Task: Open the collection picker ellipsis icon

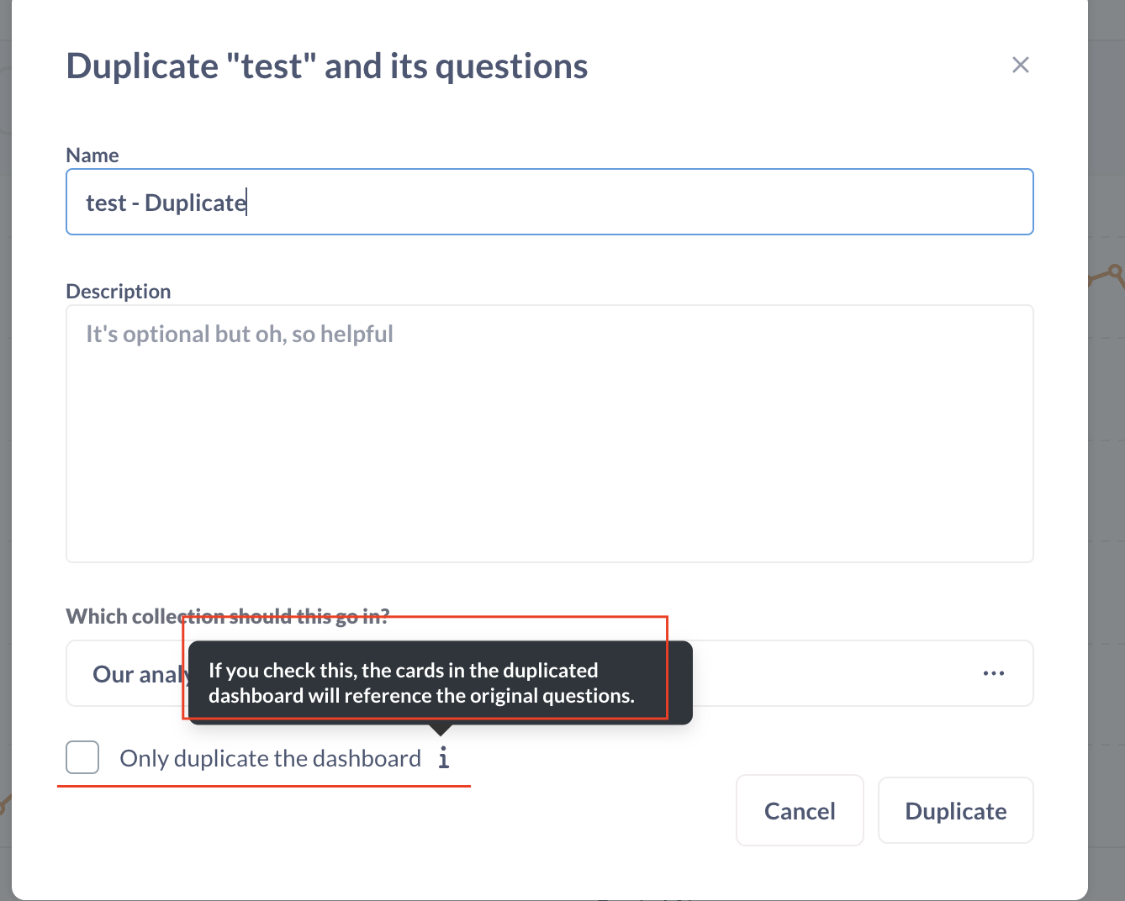Action: pyautogui.click(x=994, y=673)
